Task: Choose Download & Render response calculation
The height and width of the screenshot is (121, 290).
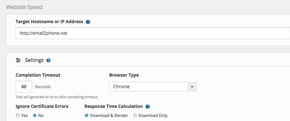Action: [x=86, y=115]
